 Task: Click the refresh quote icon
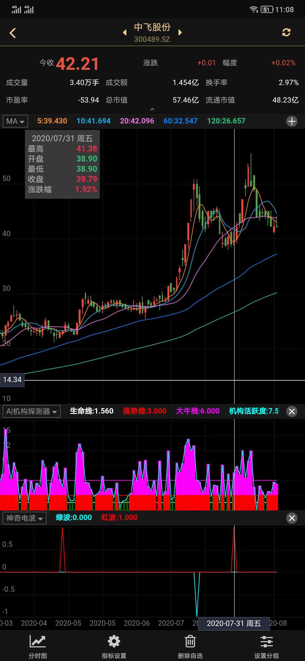click(x=286, y=32)
